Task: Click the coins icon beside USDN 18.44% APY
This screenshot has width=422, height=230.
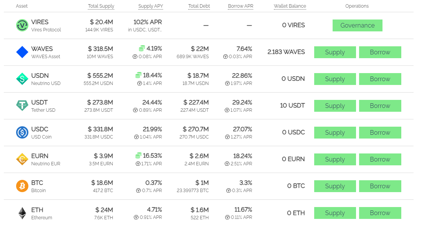Action: pos(138,75)
